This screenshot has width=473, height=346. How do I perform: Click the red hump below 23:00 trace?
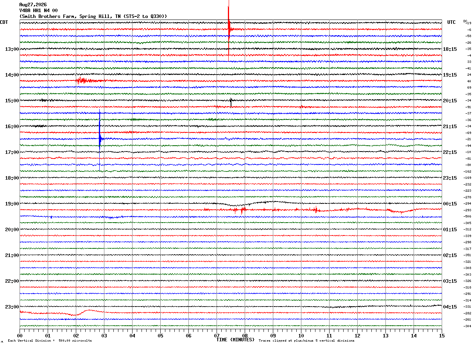89,312
